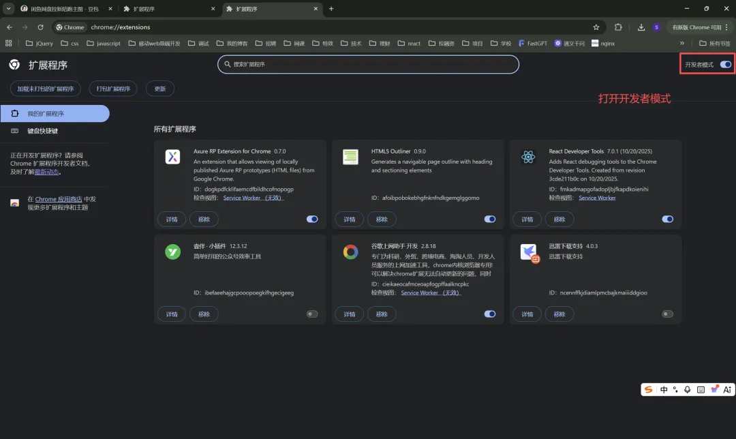Click the 谷歌上网助手 extension icon
The height and width of the screenshot is (439, 736).
click(x=350, y=252)
